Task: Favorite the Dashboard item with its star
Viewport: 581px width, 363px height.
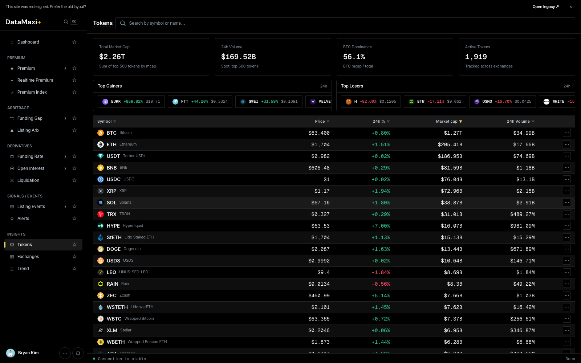Action: [74, 42]
